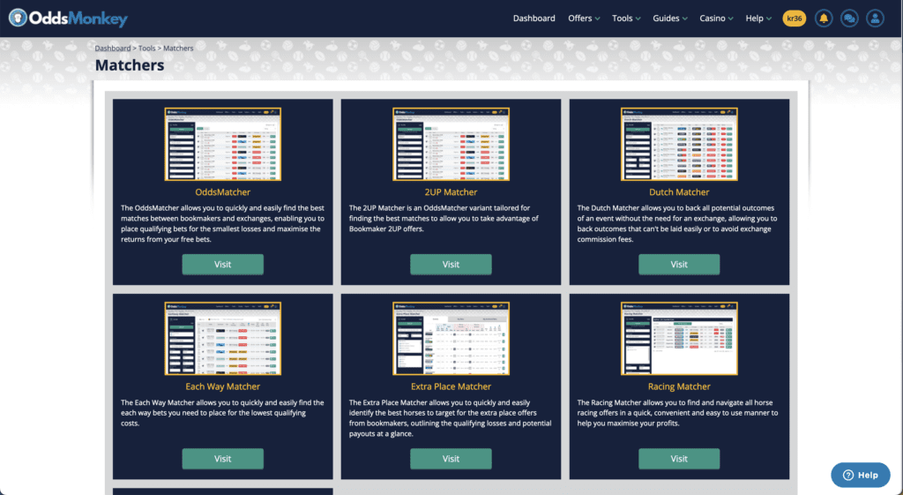903x495 pixels.
Task: Click the Matchers breadcrumb item
Action: (178, 49)
